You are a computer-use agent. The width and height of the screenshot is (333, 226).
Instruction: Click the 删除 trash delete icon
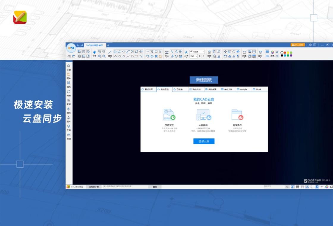point(209,54)
